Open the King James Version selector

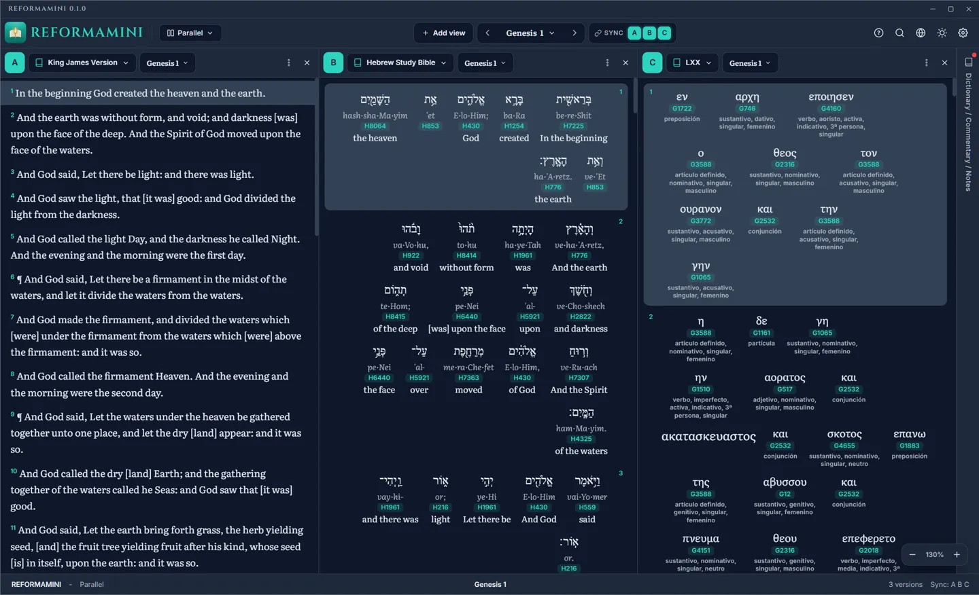click(x=82, y=62)
